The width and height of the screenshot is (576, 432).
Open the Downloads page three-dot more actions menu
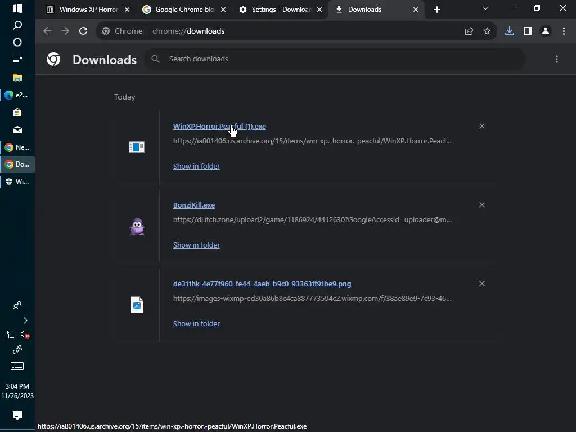[557, 59]
